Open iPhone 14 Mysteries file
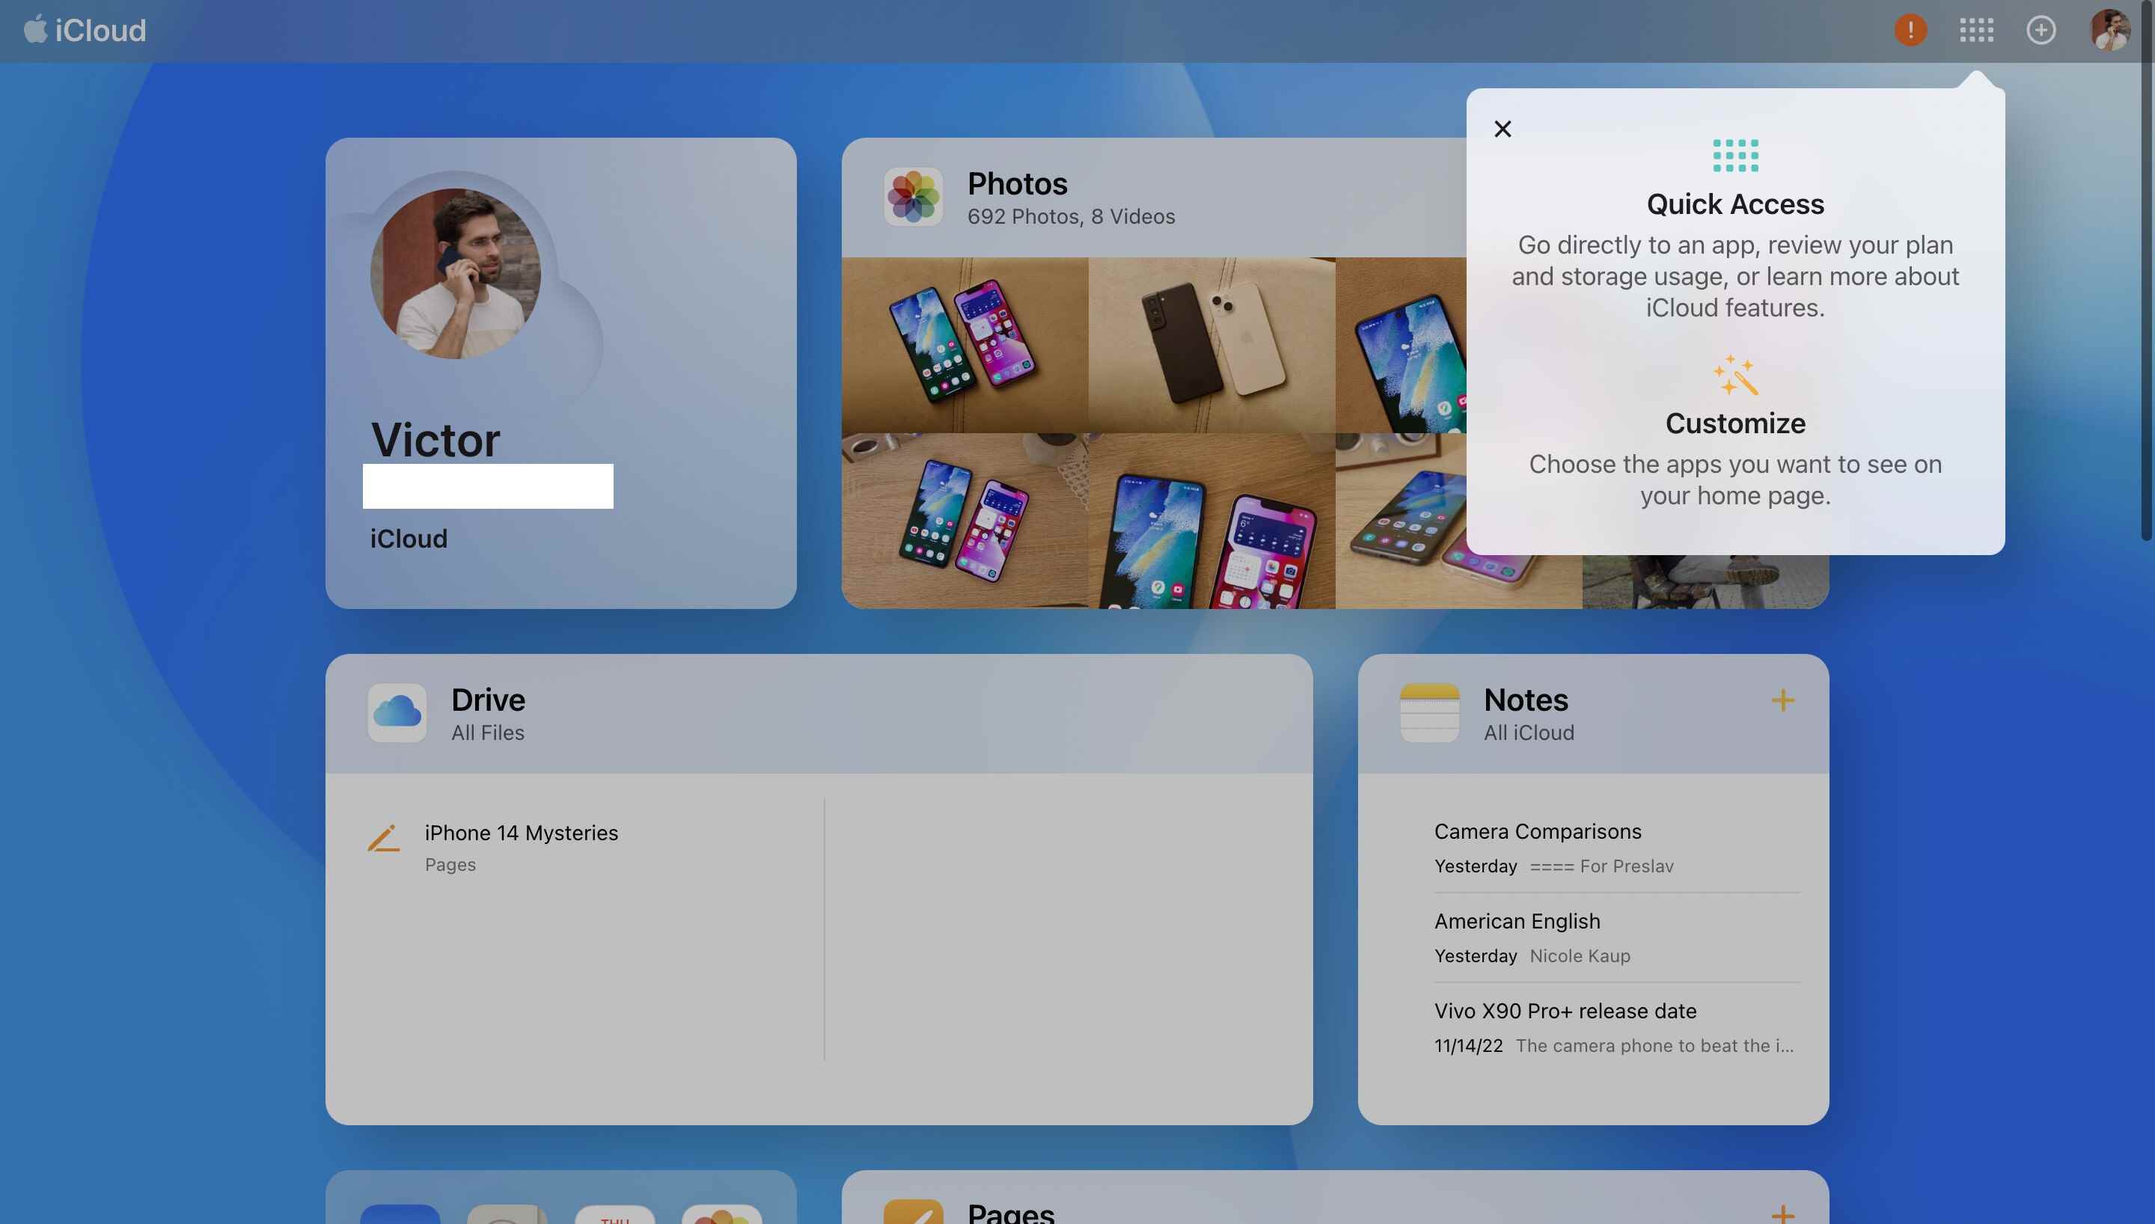Screen dimensions: 2155x1224 pyautogui.click(x=521, y=848)
